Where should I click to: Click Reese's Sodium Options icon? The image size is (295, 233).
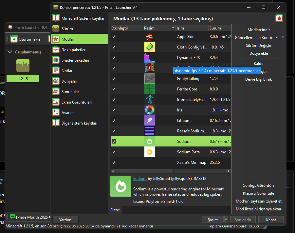pos(150,131)
